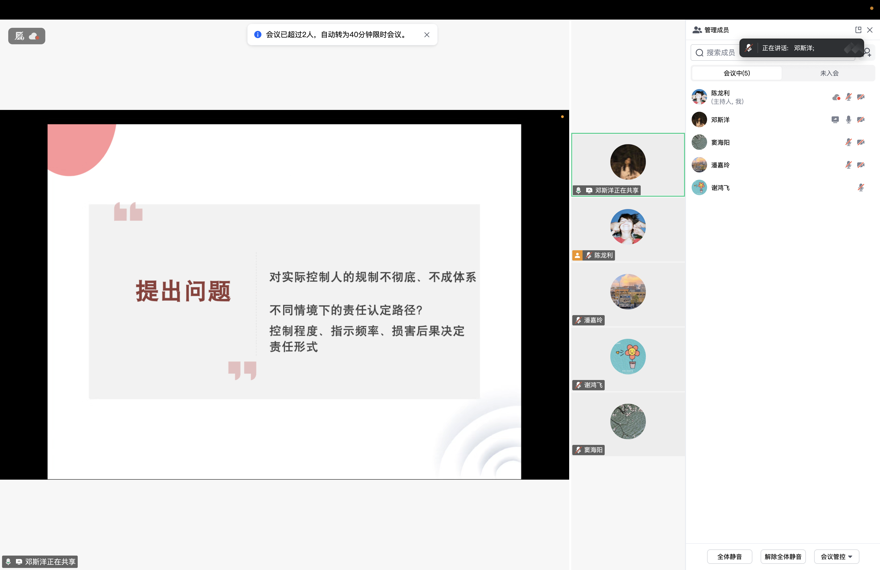Dismiss the 40-minute limit notification
The image size is (880, 570).
point(427,35)
